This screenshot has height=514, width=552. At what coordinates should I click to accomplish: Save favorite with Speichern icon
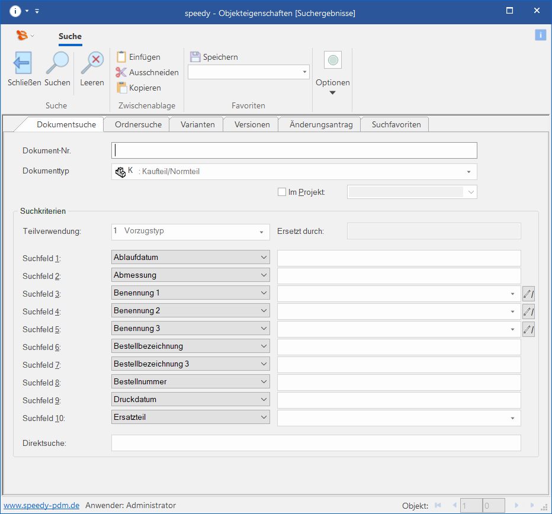(195, 57)
